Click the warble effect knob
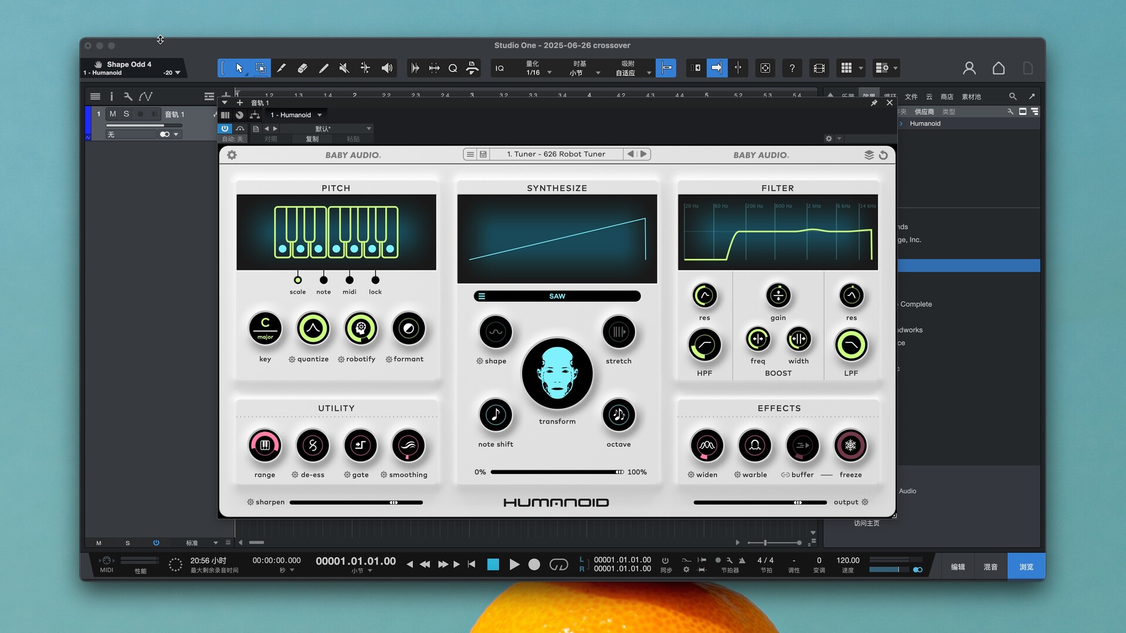Viewport: 1126px width, 633px height. point(755,445)
